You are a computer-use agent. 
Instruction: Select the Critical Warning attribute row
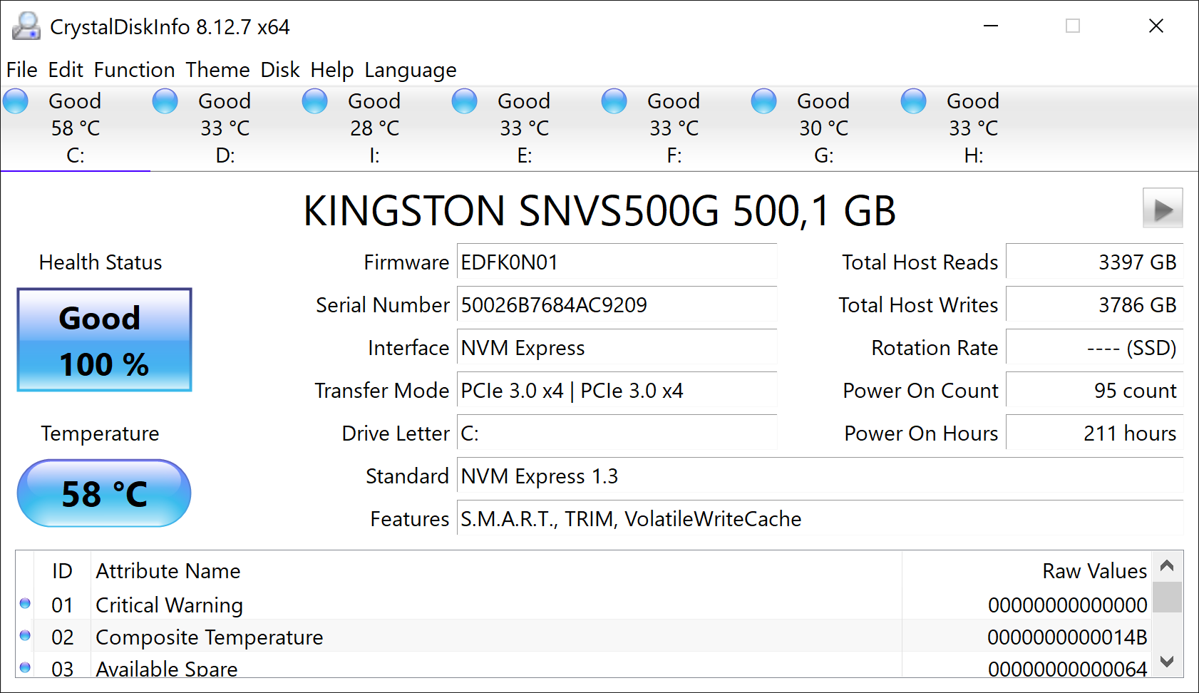[x=583, y=605]
